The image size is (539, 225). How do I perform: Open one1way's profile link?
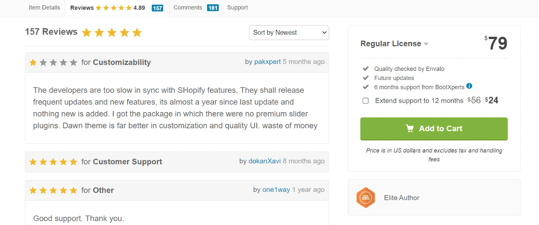pos(276,190)
